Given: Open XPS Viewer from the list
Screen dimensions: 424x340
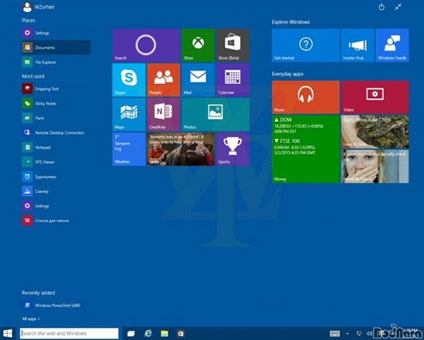Looking at the screenshot, I should [x=56, y=162].
